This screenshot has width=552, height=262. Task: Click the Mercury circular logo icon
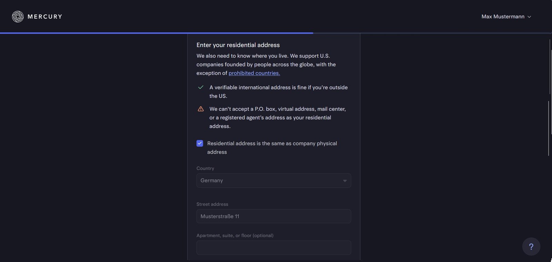[x=18, y=17]
